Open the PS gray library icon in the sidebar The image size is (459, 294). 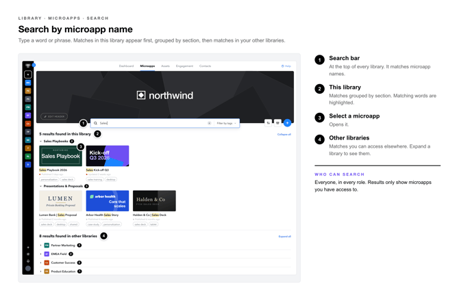(28, 99)
